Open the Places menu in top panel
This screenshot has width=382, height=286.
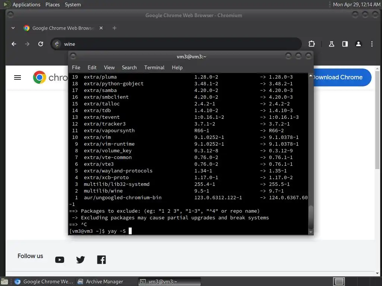(x=52, y=4)
